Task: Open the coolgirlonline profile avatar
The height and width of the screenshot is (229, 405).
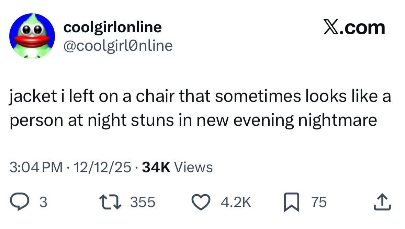Action: coord(32,36)
